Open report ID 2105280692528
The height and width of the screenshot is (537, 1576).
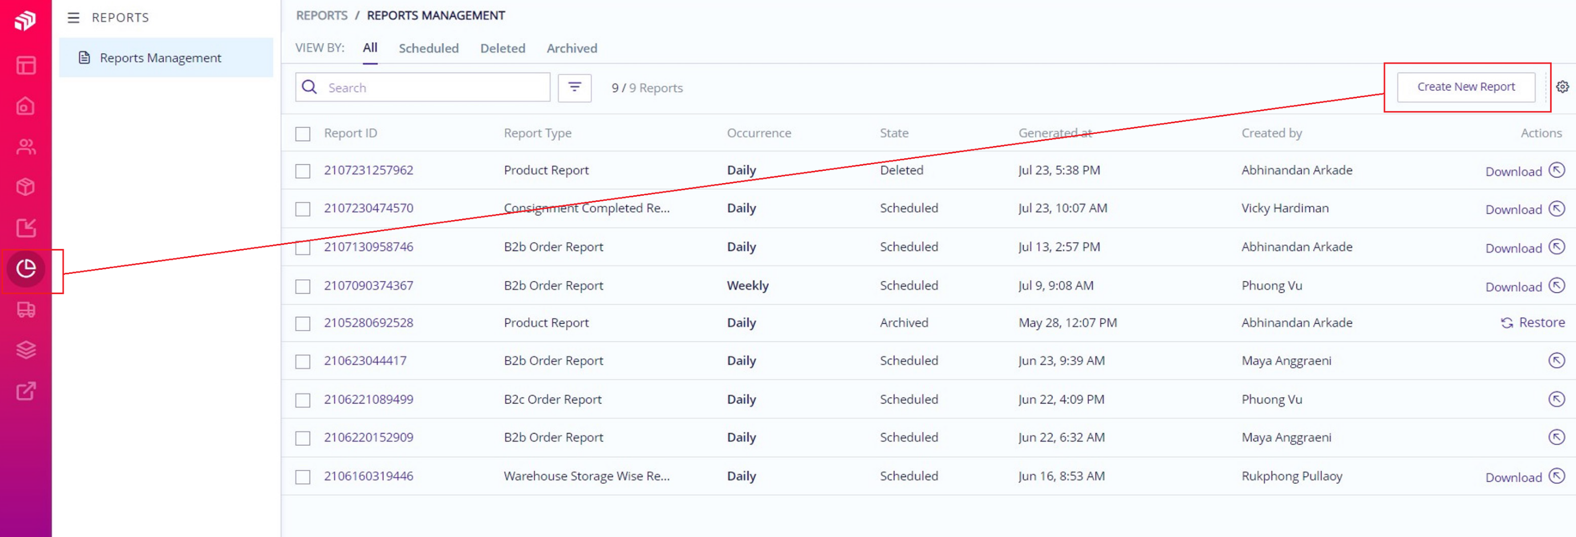click(368, 322)
